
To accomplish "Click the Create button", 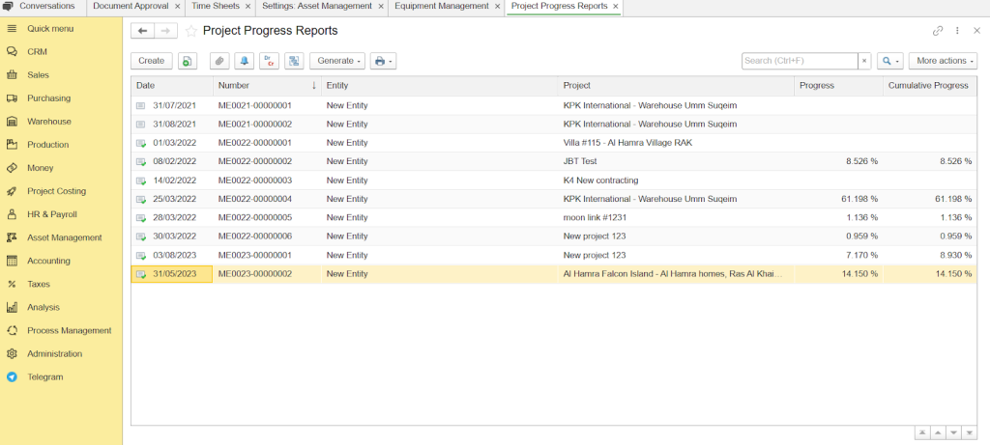I will (x=151, y=61).
